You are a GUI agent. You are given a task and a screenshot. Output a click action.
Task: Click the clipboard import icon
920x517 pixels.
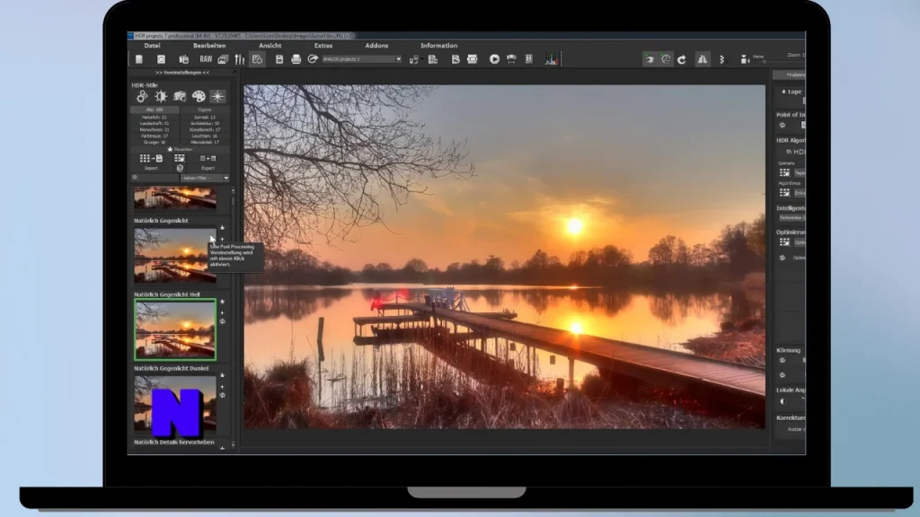coord(183,59)
